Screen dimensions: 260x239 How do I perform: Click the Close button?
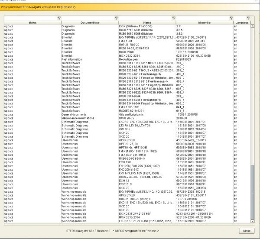[x=247, y=231]
